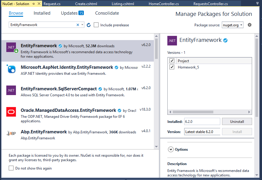Select Microsoft.AspNet.Identity.EntityFramework package
Viewport: 262px width, 180px height.
pos(78,72)
